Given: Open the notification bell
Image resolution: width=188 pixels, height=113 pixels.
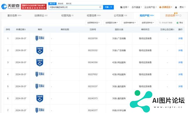Looking at the screenshot, I should click(176, 7).
